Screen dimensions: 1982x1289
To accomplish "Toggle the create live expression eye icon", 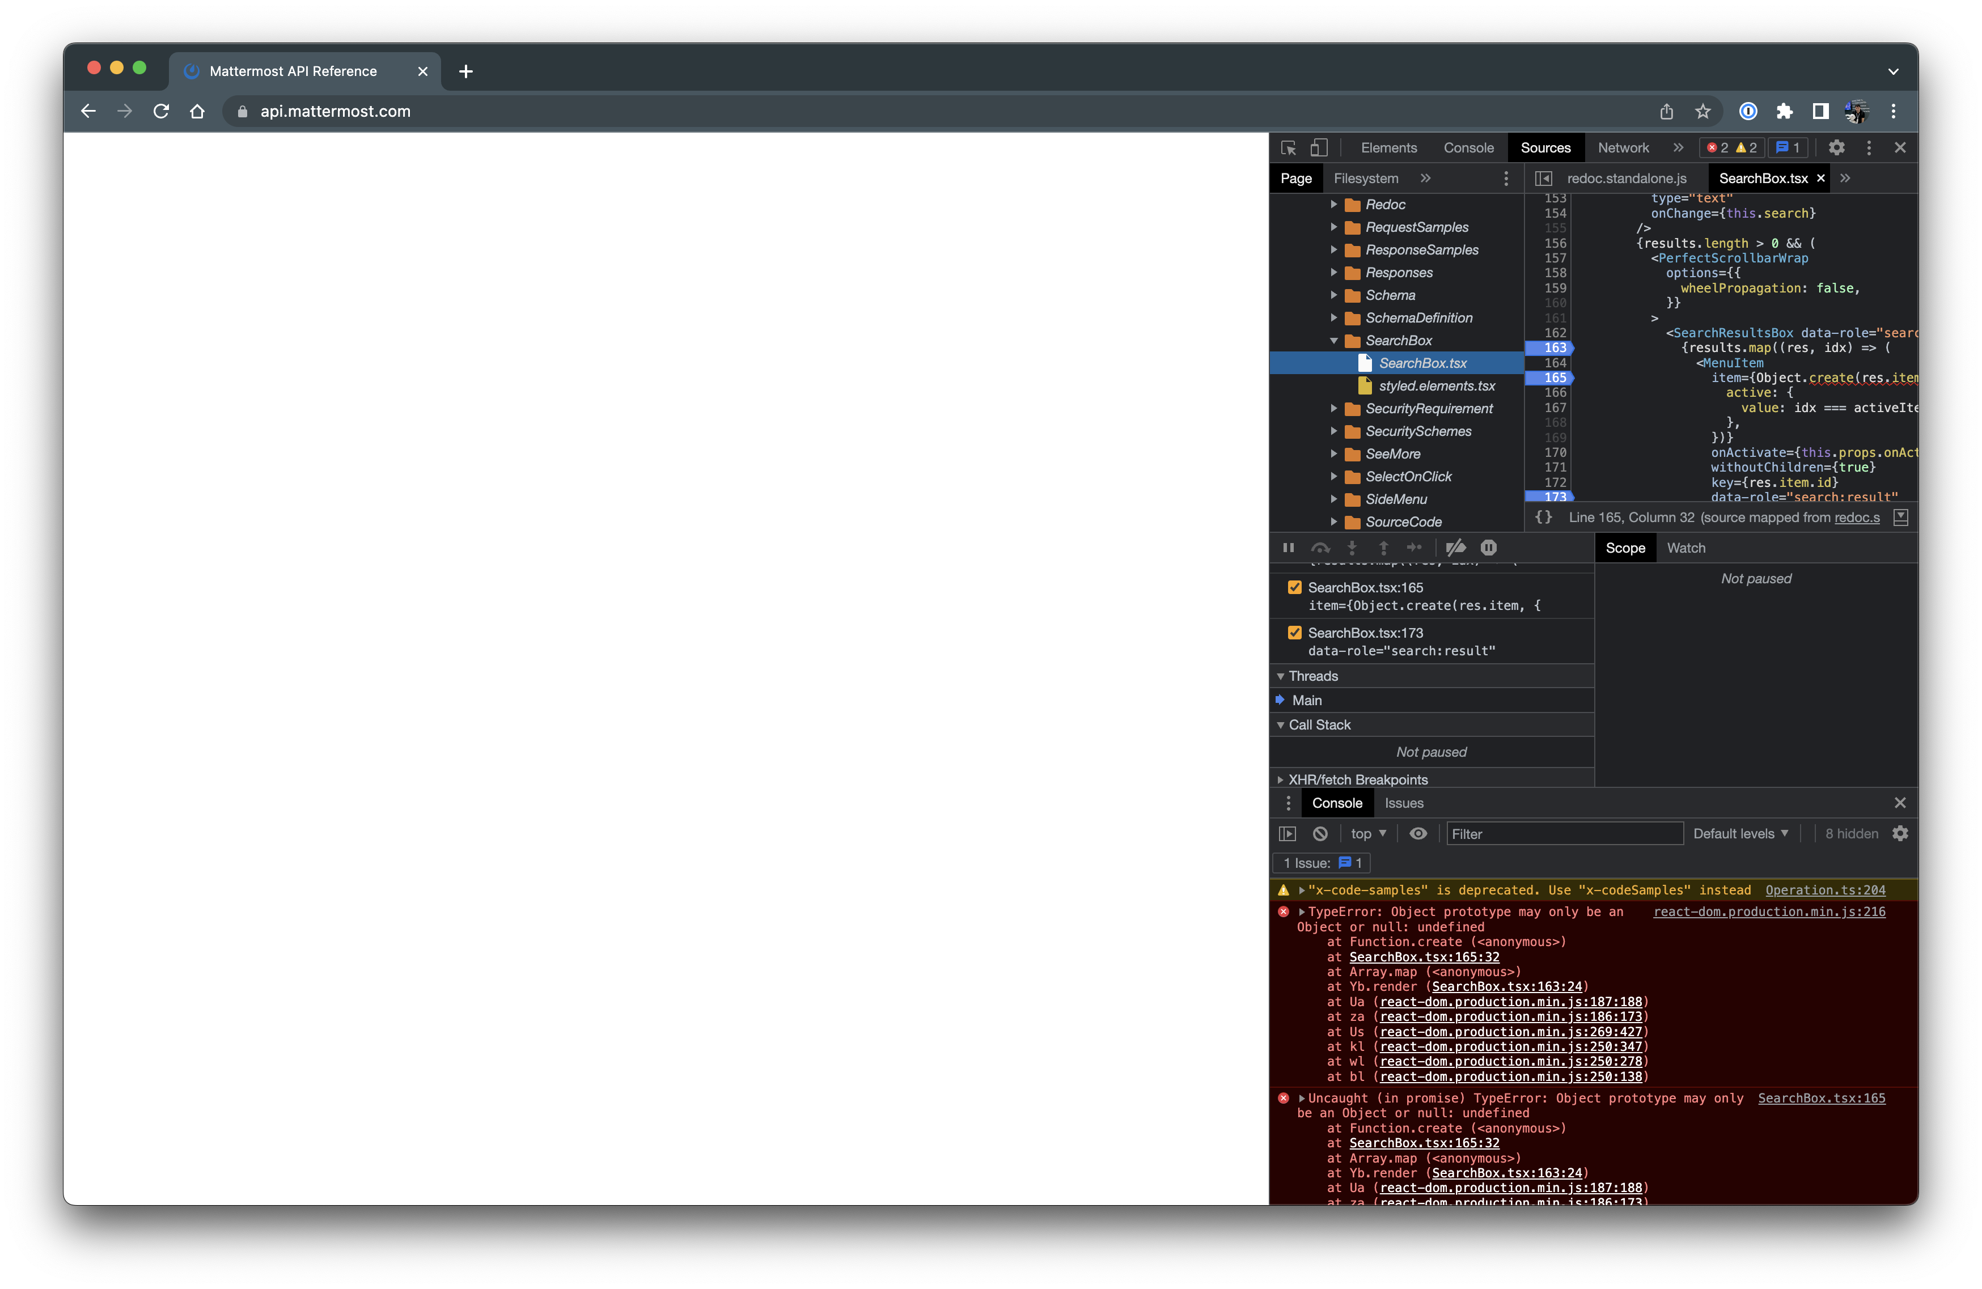I will point(1418,833).
